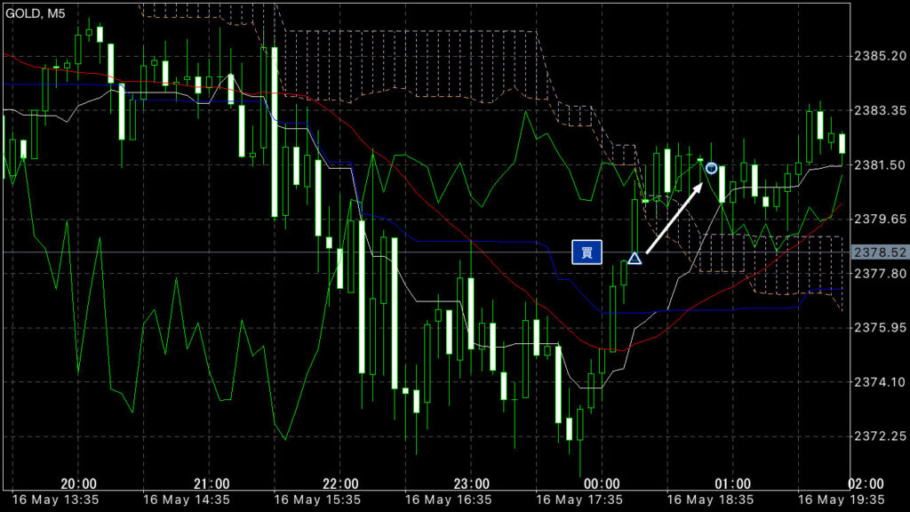Viewport: 910px width, 512px height.
Task: Select the 22:00 time axis label
Action: point(340,483)
